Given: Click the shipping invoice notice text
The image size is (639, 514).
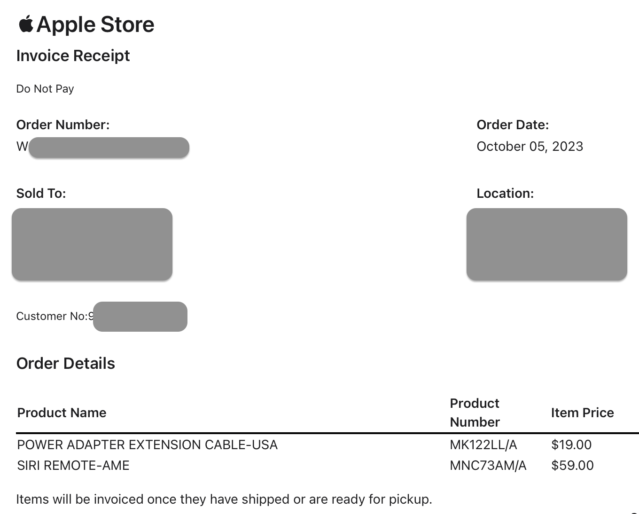Looking at the screenshot, I should 224,499.
